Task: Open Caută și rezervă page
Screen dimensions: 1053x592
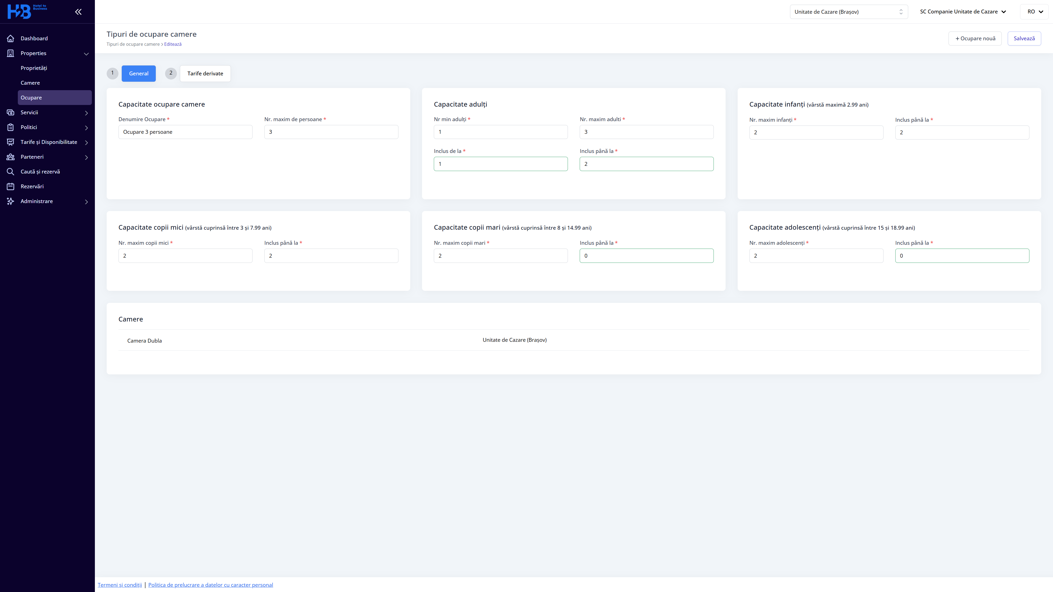Action: click(x=40, y=172)
